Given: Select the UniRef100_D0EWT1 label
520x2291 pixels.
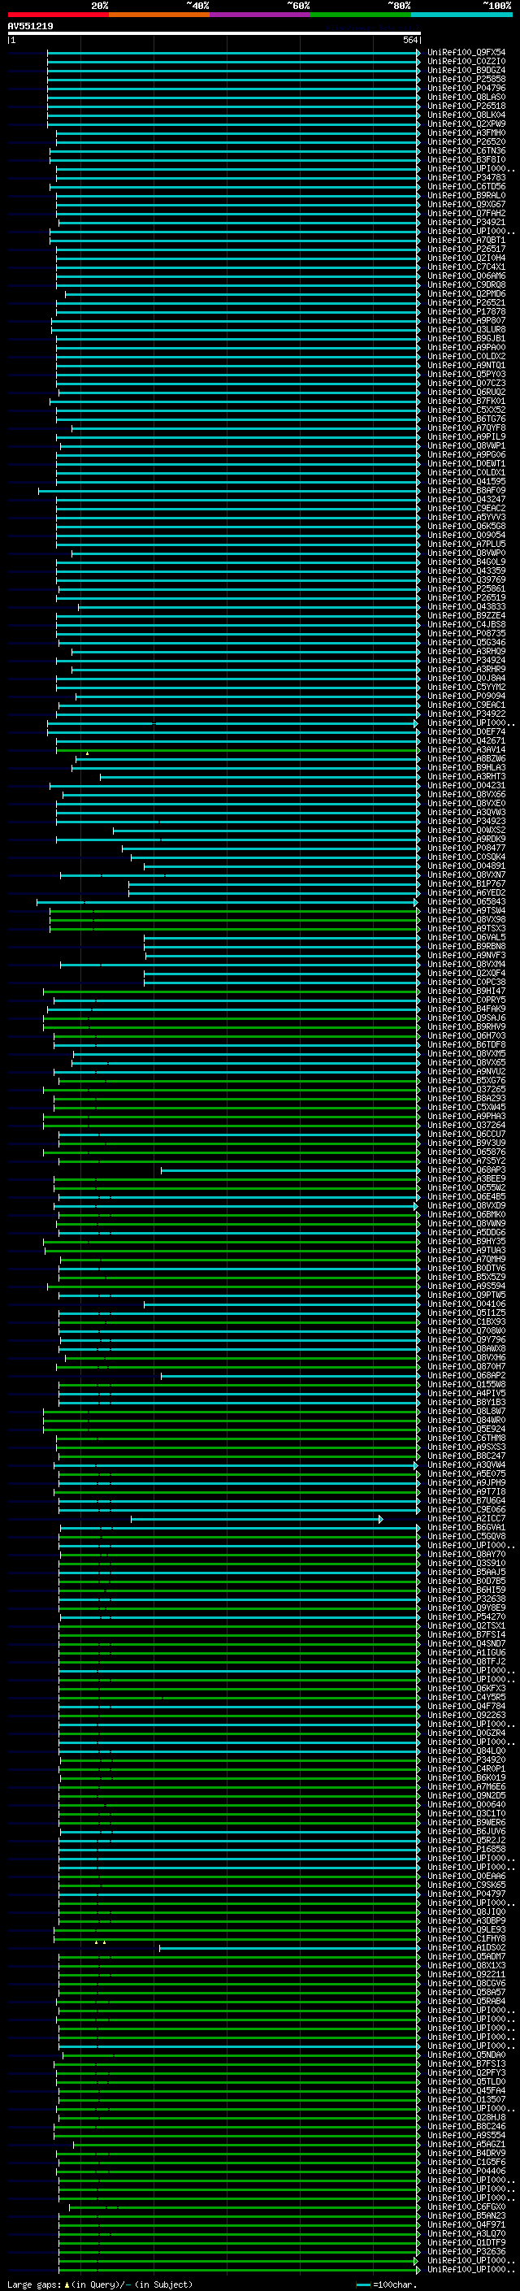Looking at the screenshot, I should pos(466,463).
